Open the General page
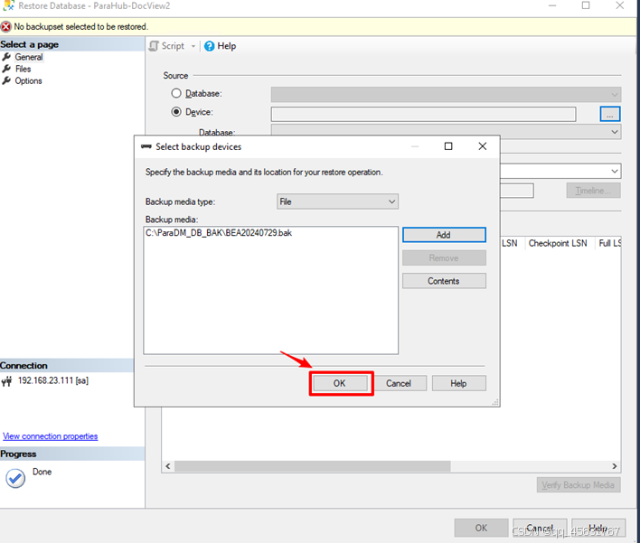 29,57
